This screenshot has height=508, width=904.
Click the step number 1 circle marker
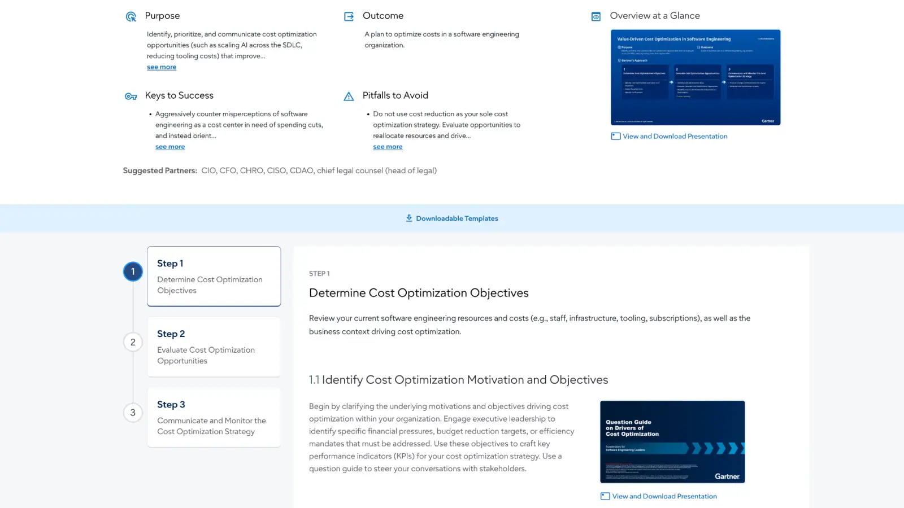pyautogui.click(x=133, y=271)
